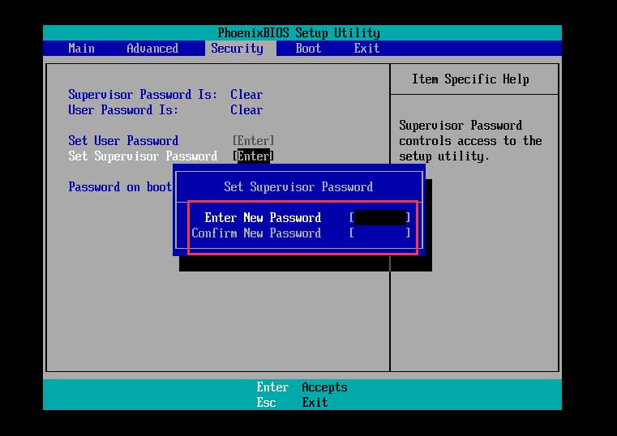Click the PhoenixBIOS Setup Utility title
This screenshot has height=436, width=617.
[x=298, y=32]
